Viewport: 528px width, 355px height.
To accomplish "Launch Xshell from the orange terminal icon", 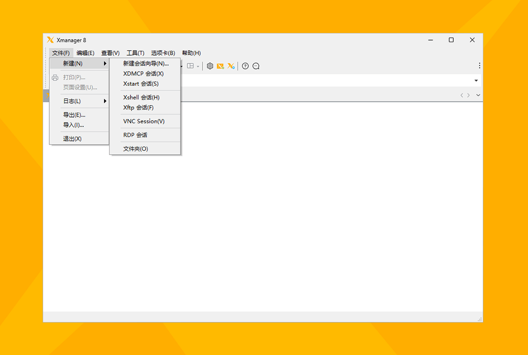I will [220, 66].
